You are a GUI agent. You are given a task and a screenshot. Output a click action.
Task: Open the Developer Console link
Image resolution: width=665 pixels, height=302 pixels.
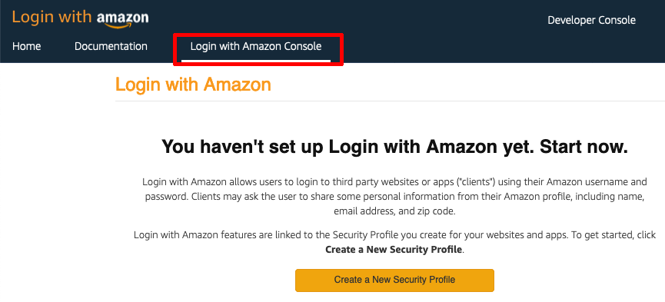point(592,20)
